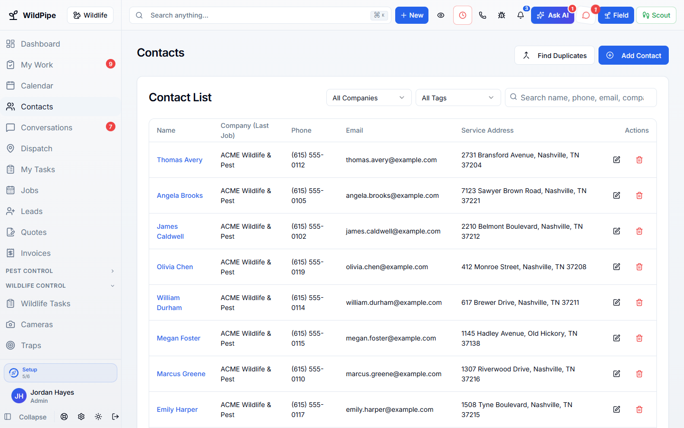Open Traps page

(x=60, y=345)
